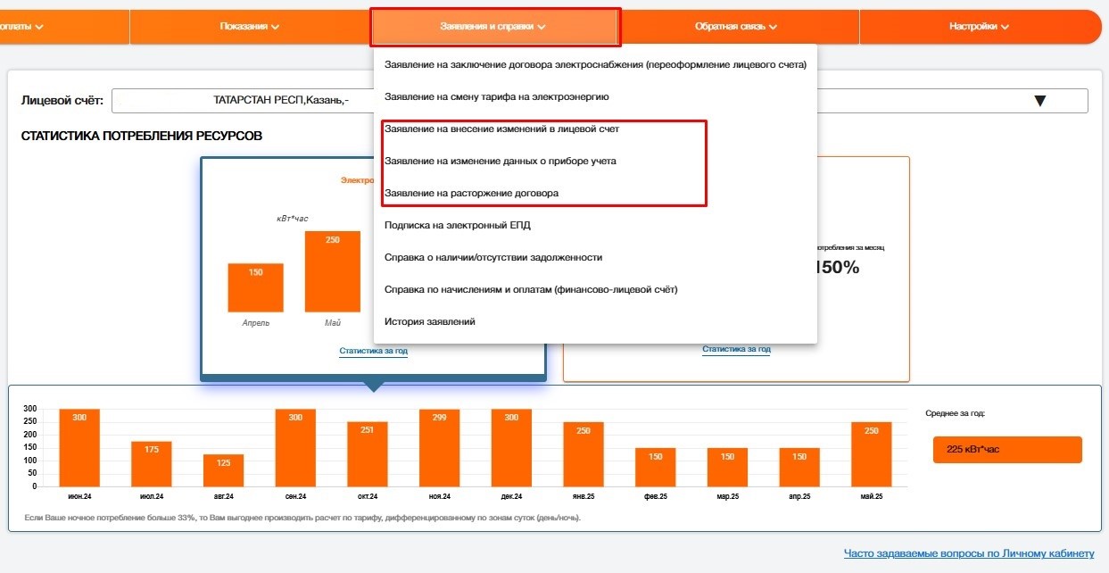Open Часто задаваемые вопросы по Личному кабинету
1109x573 pixels.
coord(968,554)
